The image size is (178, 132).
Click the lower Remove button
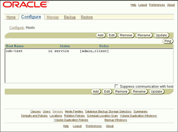point(121,92)
